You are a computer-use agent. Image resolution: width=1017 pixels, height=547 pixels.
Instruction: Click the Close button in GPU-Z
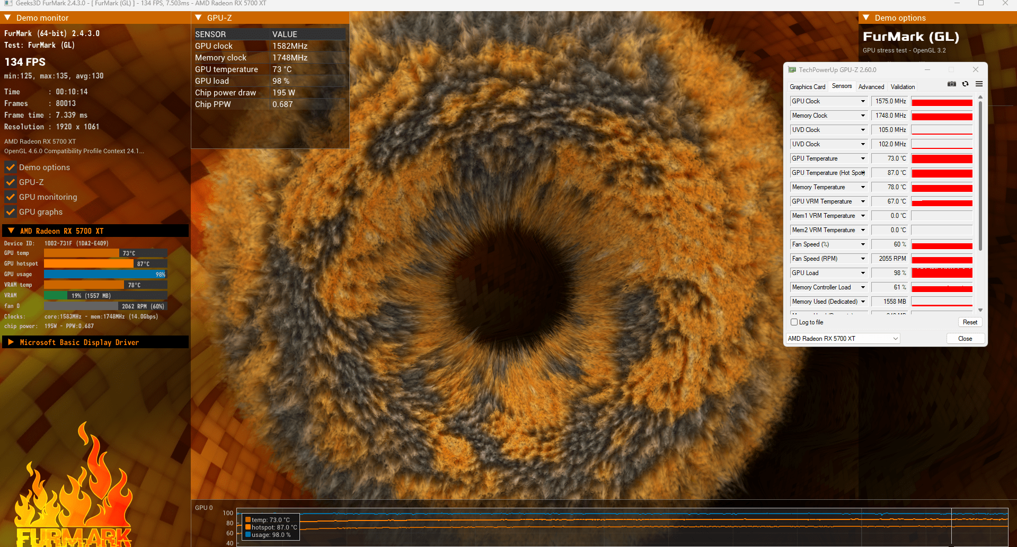click(965, 339)
